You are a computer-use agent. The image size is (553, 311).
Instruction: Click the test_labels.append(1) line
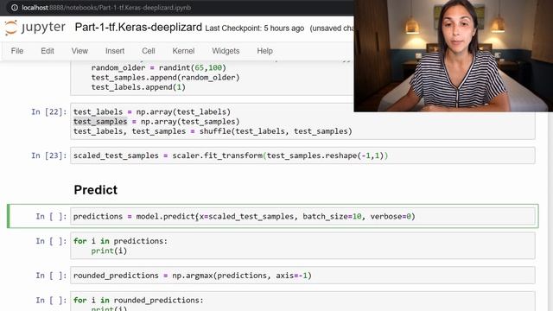pos(138,87)
